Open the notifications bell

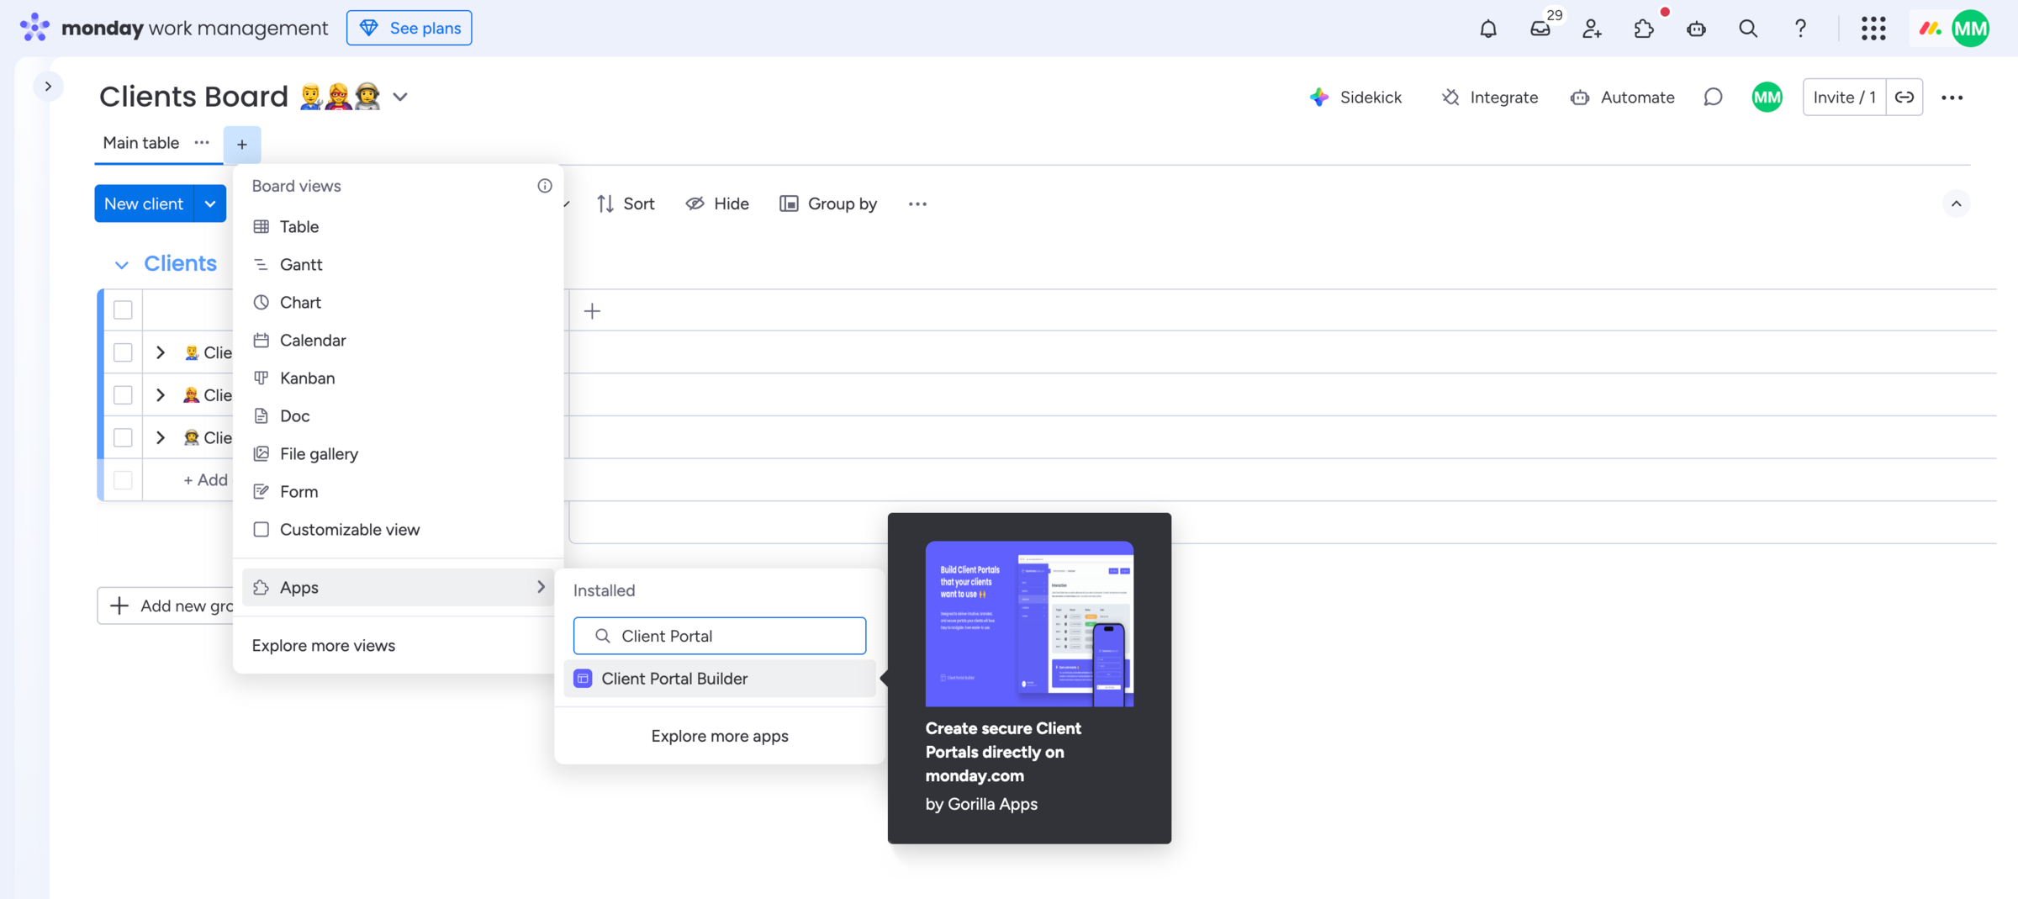[1488, 29]
